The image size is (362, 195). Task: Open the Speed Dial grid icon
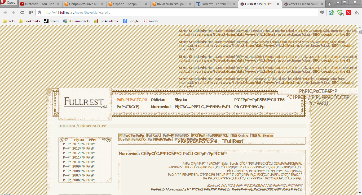pos(30,12)
